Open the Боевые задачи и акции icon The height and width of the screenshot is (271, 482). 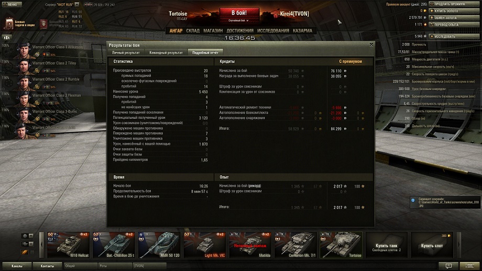pos(8,24)
